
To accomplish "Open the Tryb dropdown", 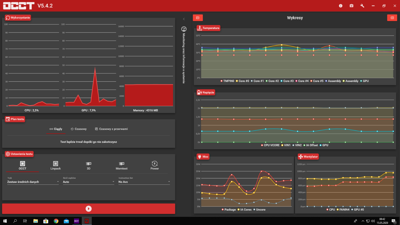I will coord(33,182).
